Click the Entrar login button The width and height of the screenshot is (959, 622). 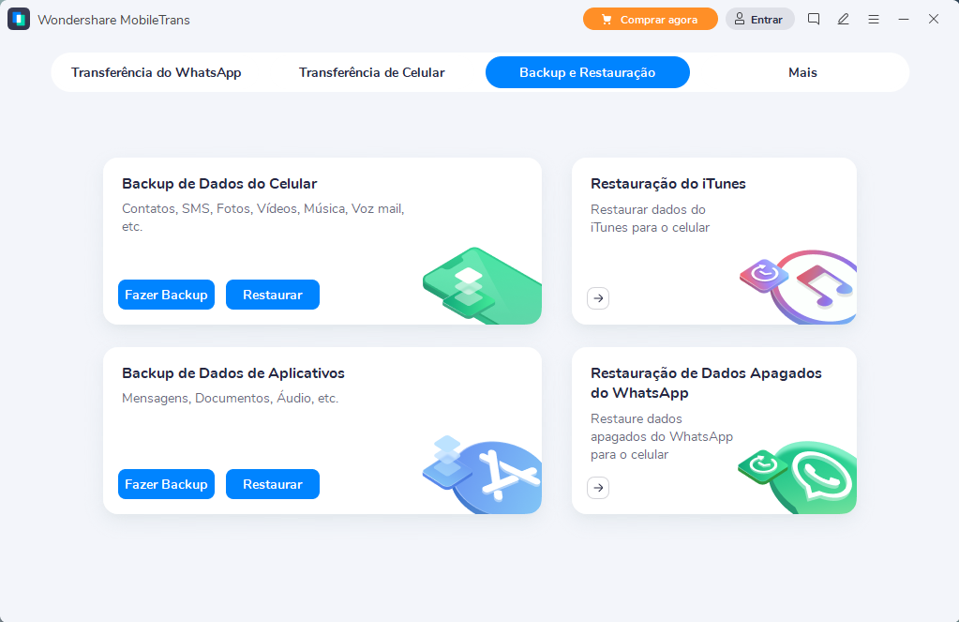pyautogui.click(x=759, y=19)
